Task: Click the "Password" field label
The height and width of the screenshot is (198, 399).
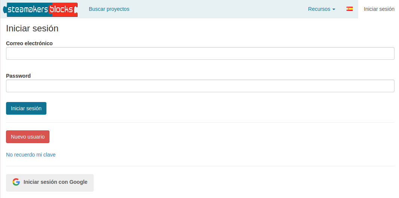Action: (x=18, y=76)
